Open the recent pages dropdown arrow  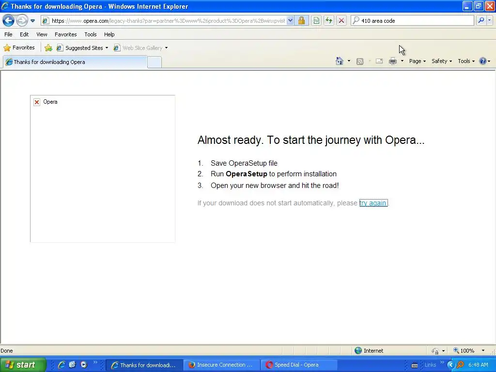[32, 21]
